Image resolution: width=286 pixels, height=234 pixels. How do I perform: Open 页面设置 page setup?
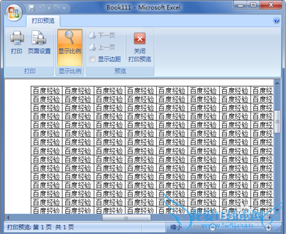pos(39,42)
